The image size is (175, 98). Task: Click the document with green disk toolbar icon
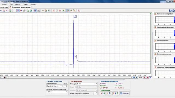coord(28,11)
